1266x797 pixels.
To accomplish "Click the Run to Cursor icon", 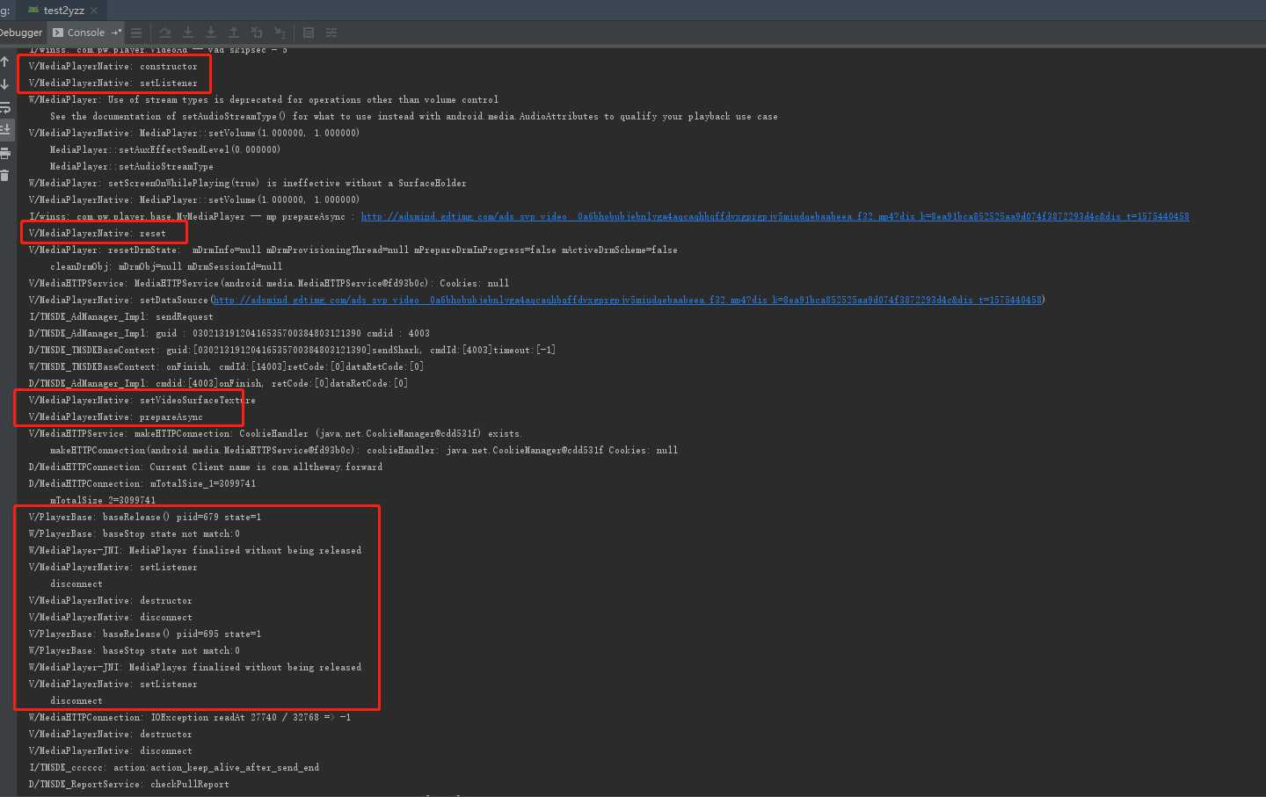I will tap(280, 33).
